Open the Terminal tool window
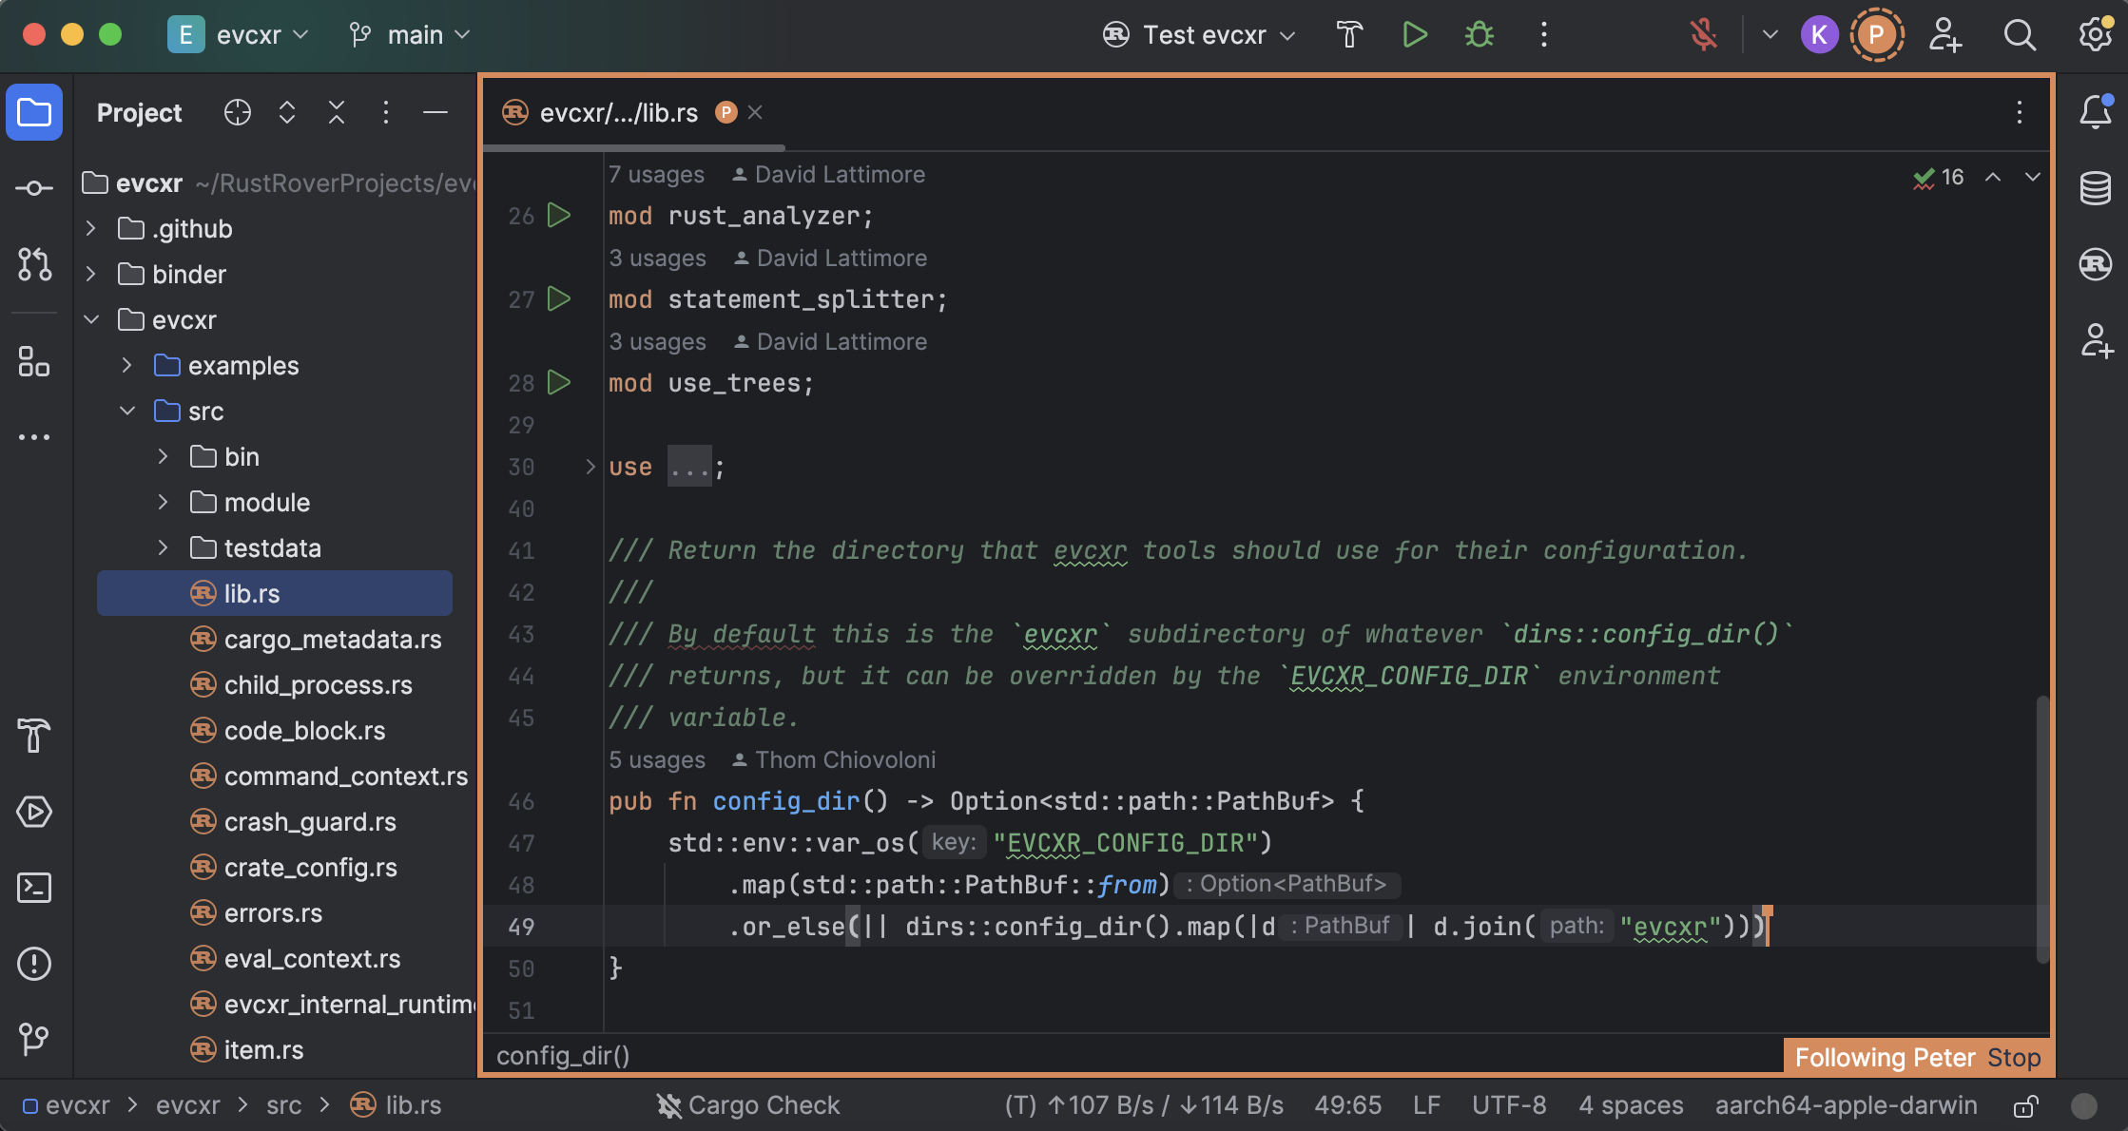This screenshot has width=2128, height=1131. (34, 888)
